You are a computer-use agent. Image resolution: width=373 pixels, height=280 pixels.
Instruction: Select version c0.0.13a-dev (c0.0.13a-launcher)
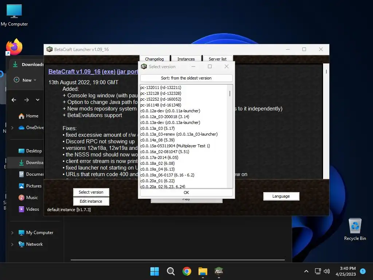pos(184,122)
